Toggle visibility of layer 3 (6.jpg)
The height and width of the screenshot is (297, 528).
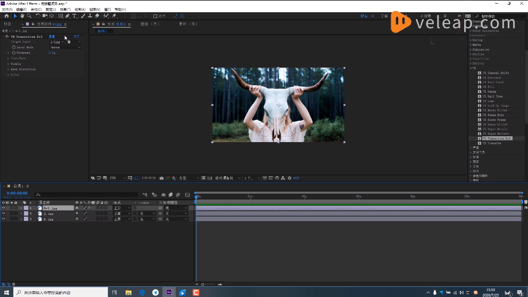click(x=4, y=219)
